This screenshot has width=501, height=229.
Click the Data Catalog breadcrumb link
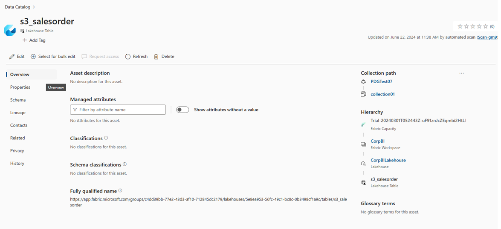tap(18, 7)
